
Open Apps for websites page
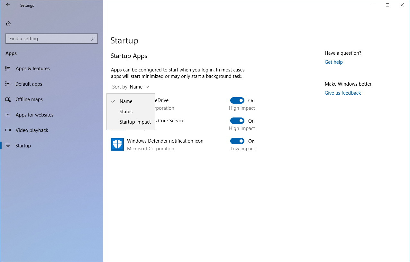[x=34, y=115]
